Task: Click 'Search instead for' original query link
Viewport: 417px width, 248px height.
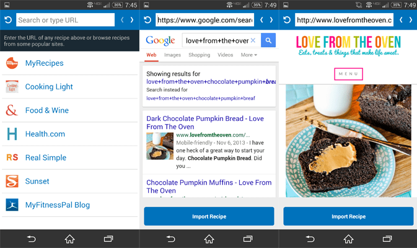Action: 201,98
